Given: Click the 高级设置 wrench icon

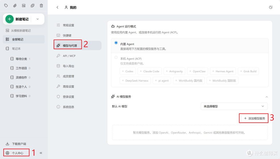Looking at the screenshot, I should [58, 86].
